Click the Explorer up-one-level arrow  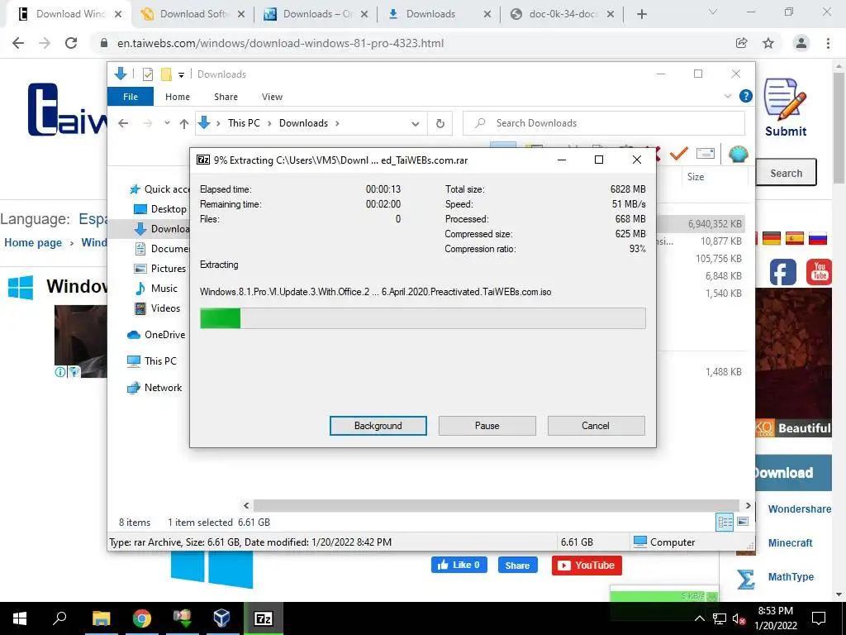pyautogui.click(x=184, y=124)
